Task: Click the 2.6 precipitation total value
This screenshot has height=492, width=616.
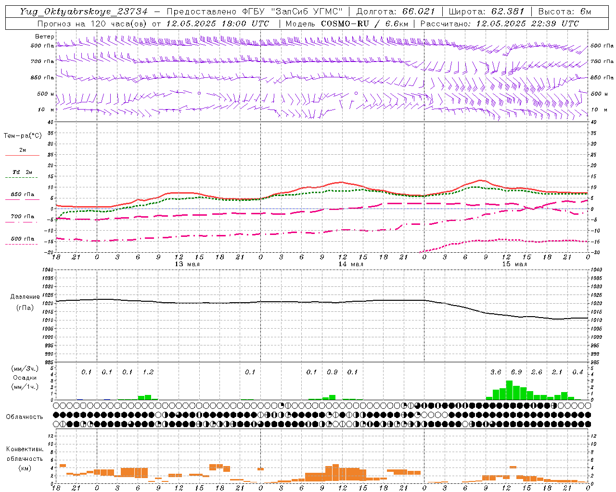Action: pyautogui.click(x=537, y=372)
